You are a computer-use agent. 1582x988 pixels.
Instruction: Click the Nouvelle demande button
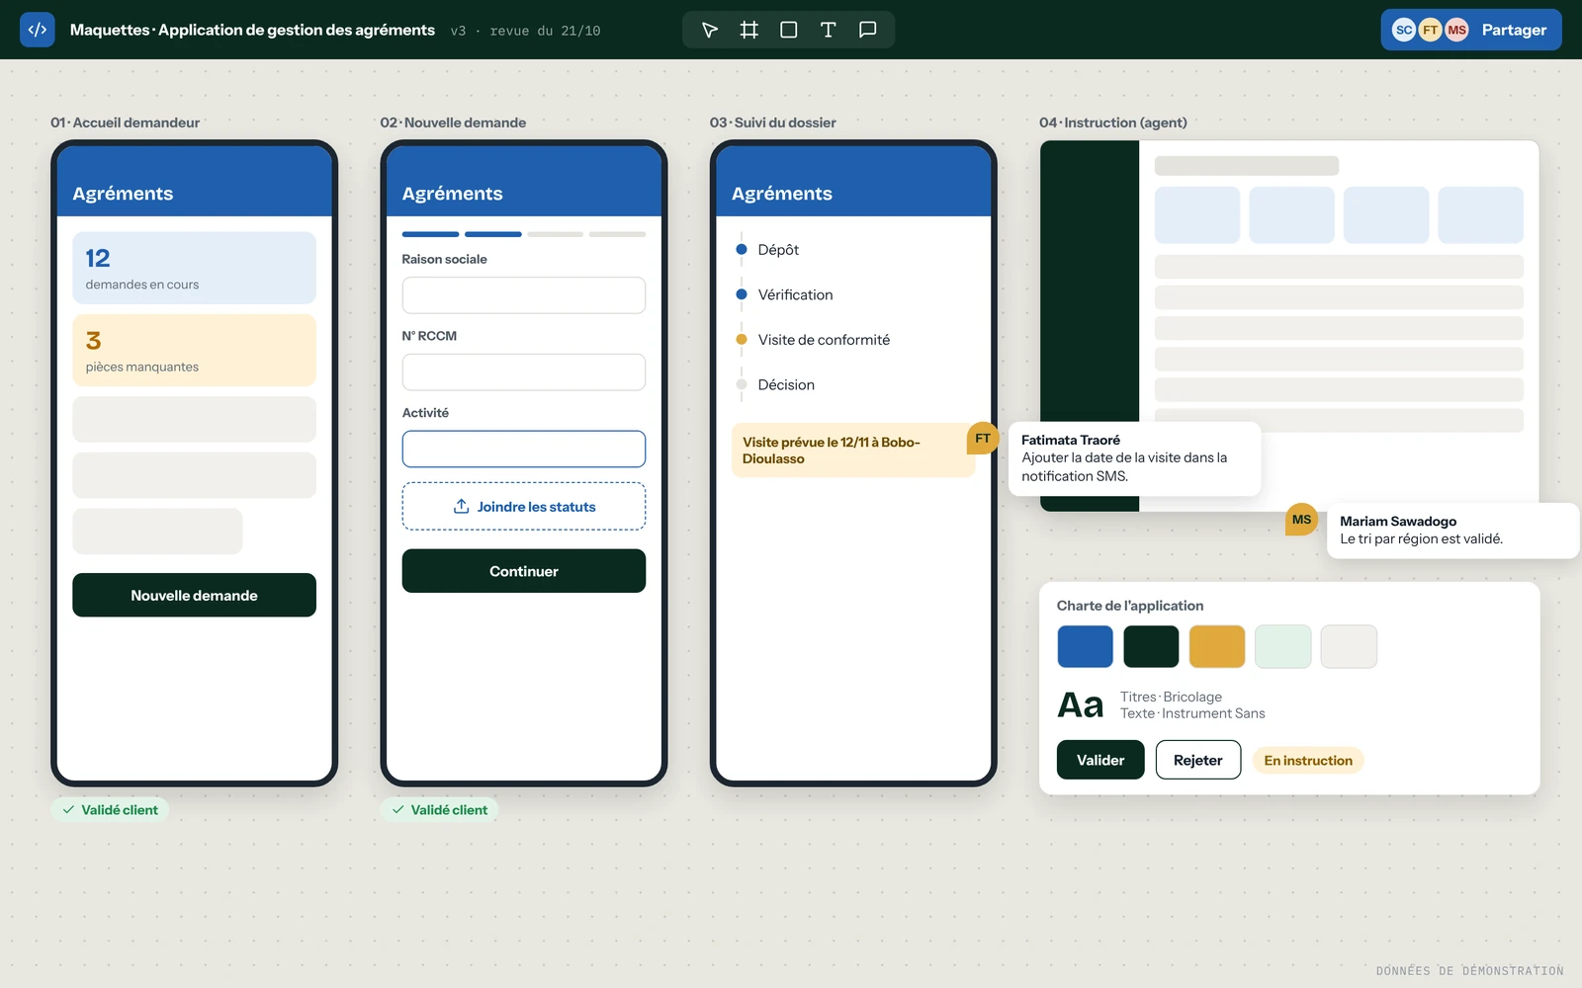pos(194,595)
